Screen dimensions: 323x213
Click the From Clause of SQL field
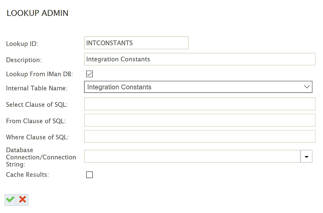point(199,120)
